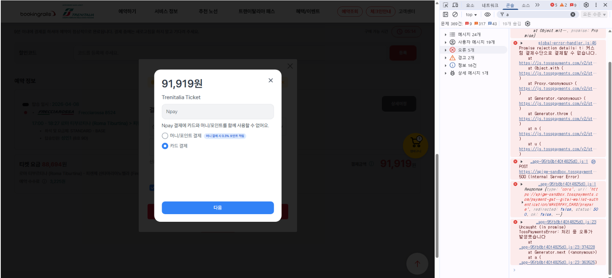Click the page scrollbar beside DevTools
The height and width of the screenshot is (278, 612).
(437, 205)
